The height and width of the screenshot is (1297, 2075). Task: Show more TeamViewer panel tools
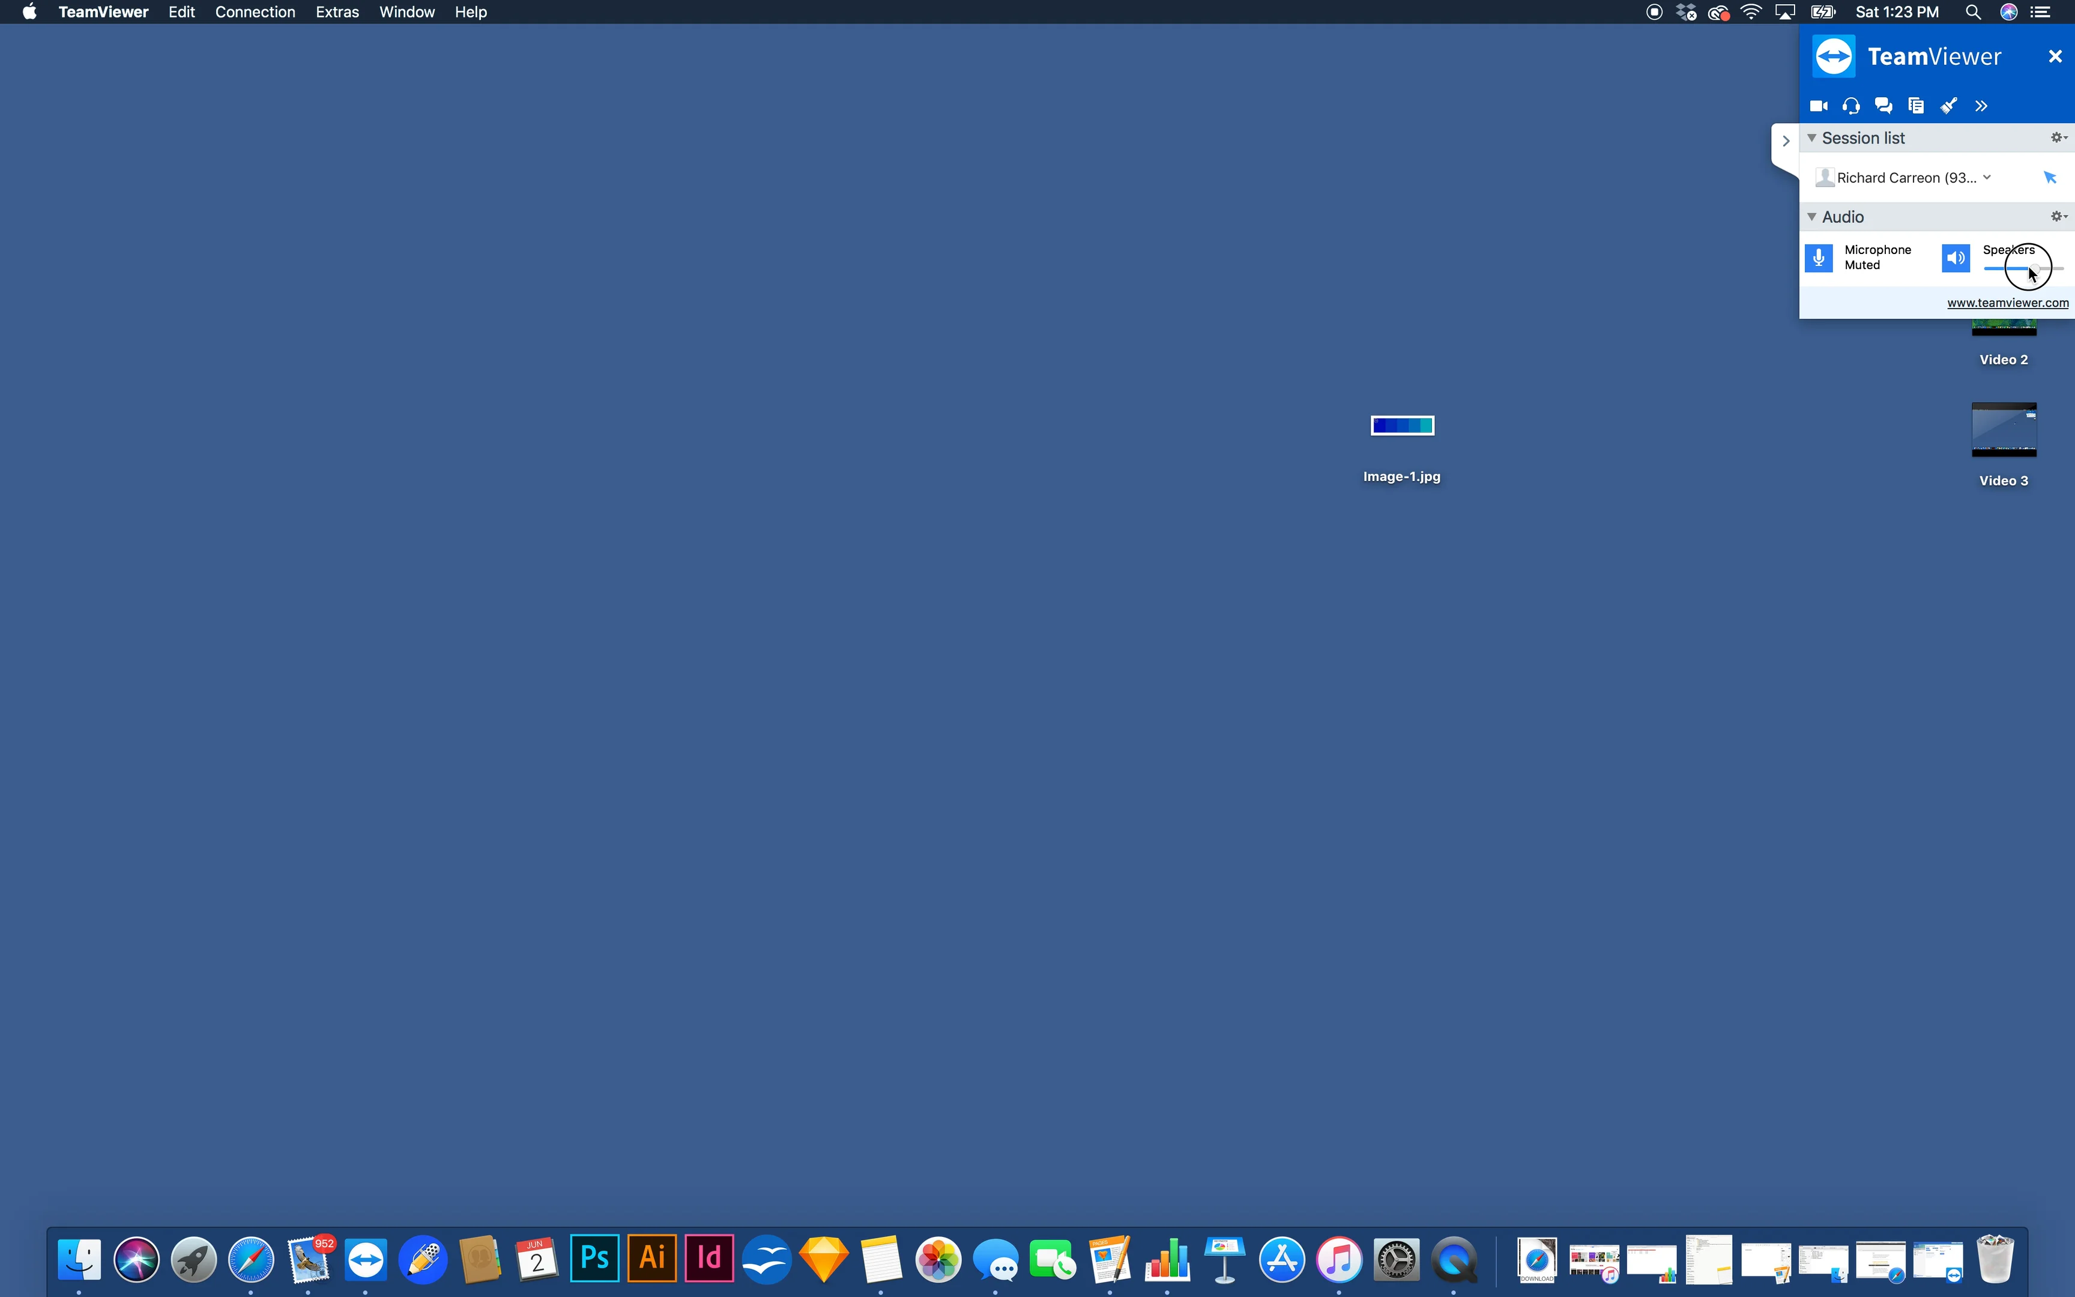pyautogui.click(x=1981, y=106)
